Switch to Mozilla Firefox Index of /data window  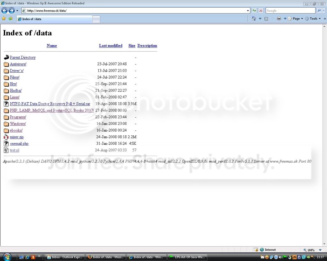coord(106,257)
